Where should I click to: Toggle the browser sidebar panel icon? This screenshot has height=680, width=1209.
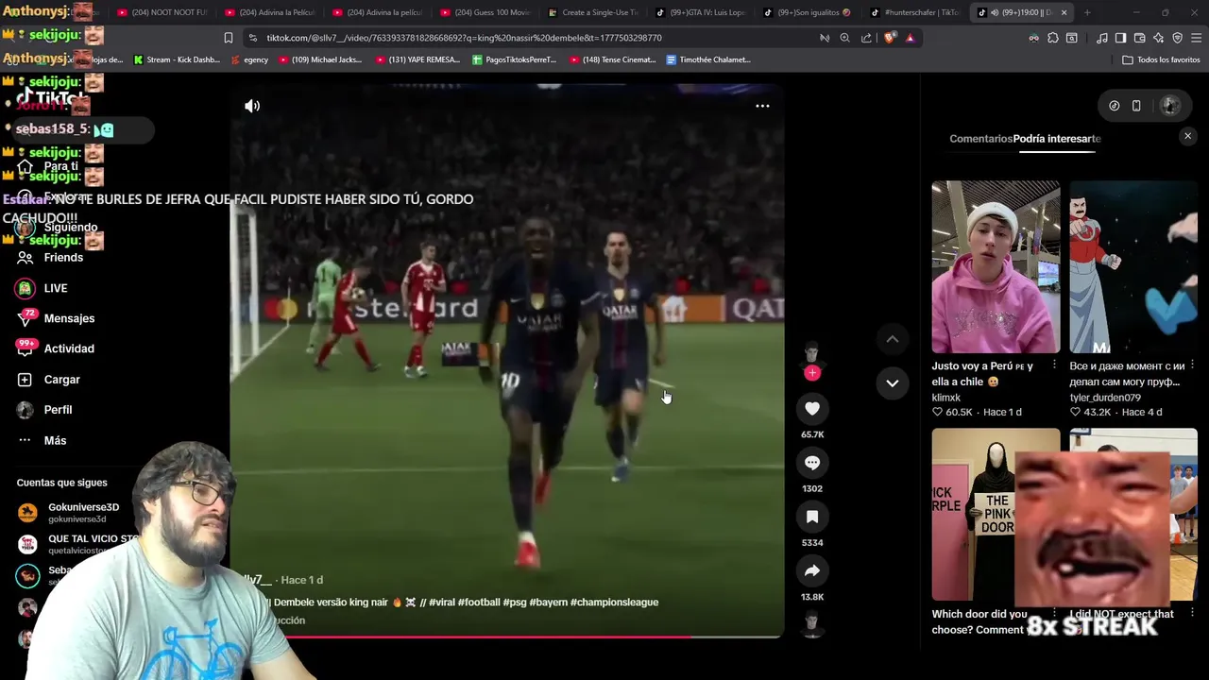click(1120, 38)
